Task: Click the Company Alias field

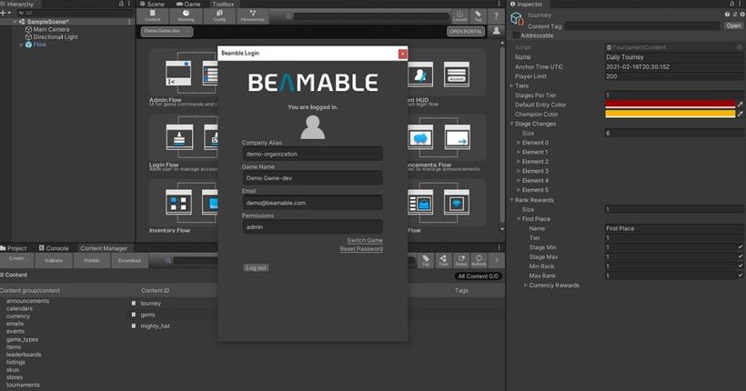Action: 313,154
